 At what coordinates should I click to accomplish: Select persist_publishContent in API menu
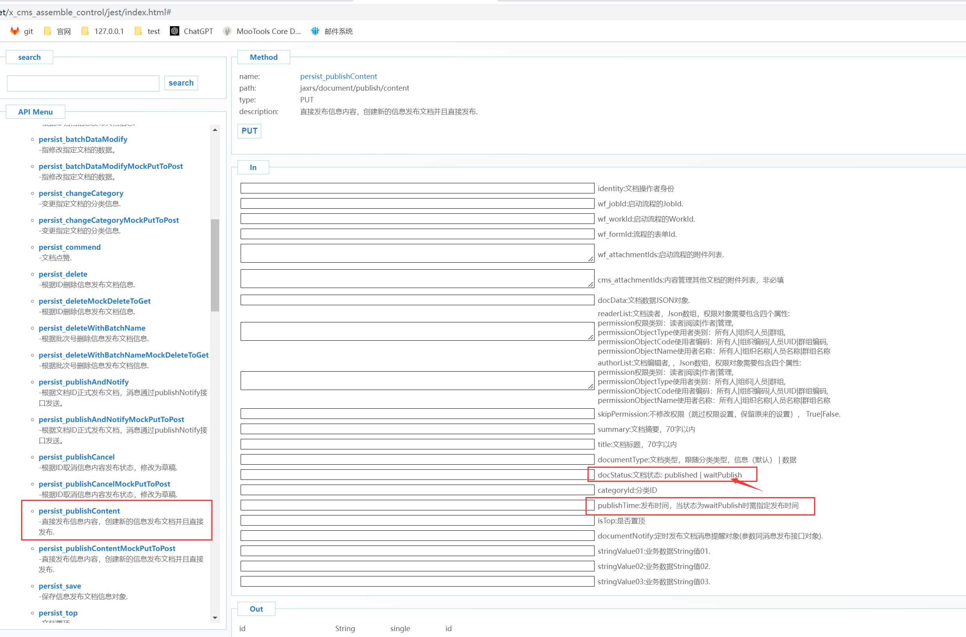point(79,511)
